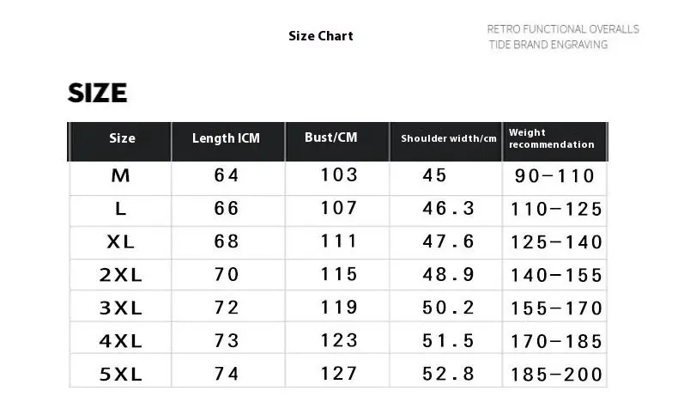Click the weight range 185–200 cell
The width and height of the screenshot is (678, 415).
pyautogui.click(x=556, y=375)
